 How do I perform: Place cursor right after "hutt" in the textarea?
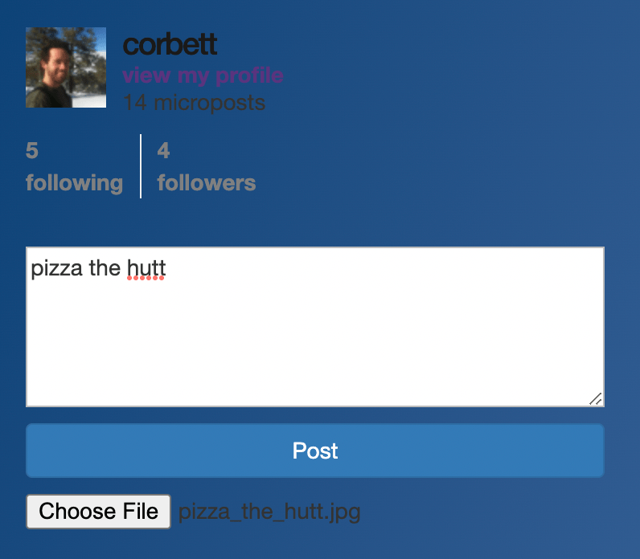pos(166,268)
